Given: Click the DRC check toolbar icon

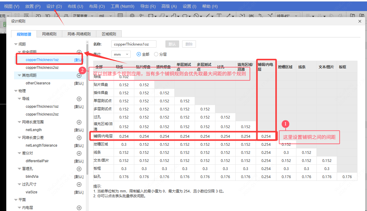Looking at the screenshot, I should 252,16.
